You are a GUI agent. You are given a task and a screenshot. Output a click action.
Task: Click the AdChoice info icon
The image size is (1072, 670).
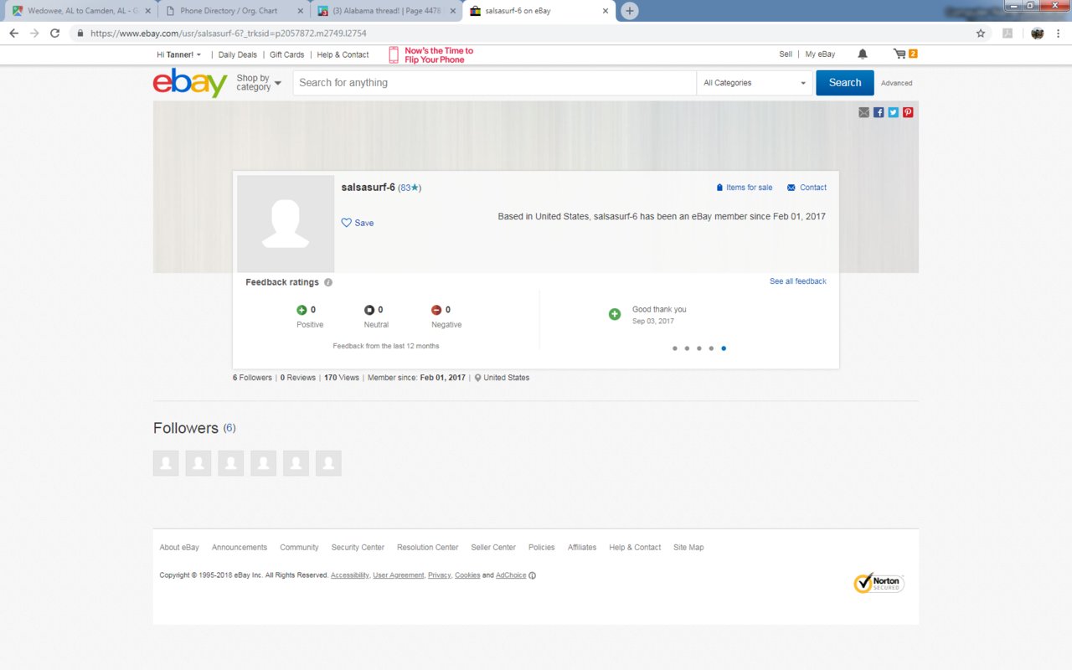pyautogui.click(x=533, y=575)
